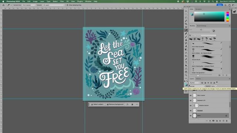Click the Select subject button
This screenshot has width=237, height=133.
click(97, 104)
